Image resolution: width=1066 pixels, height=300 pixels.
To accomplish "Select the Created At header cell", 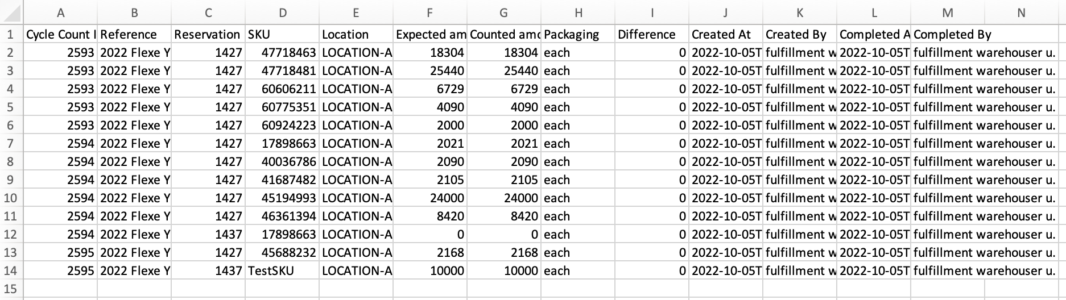I will coord(726,34).
